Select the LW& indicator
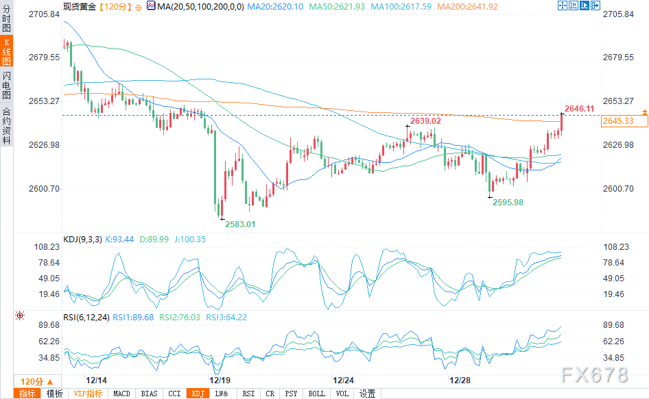 [x=222, y=394]
